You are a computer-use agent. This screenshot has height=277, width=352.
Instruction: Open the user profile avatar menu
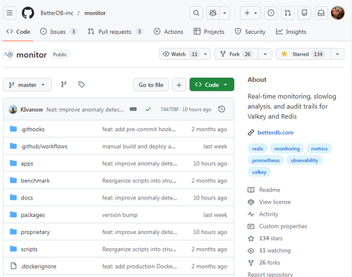338,13
